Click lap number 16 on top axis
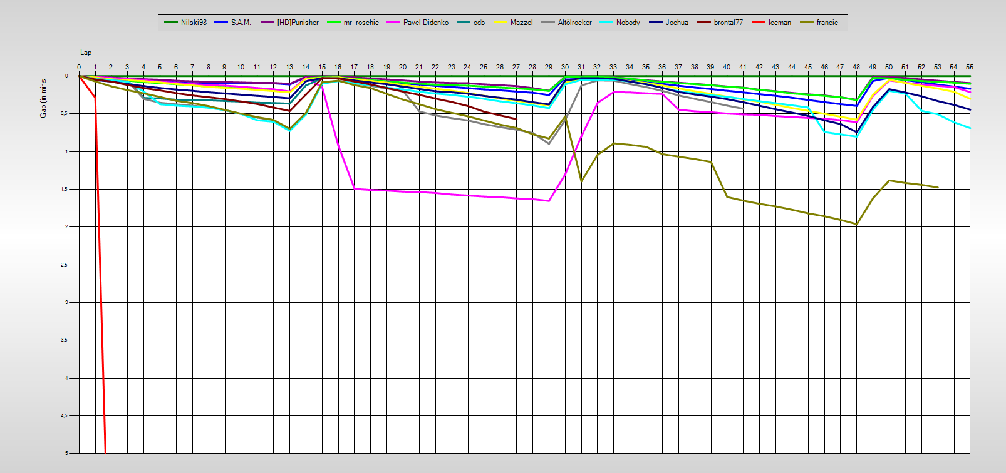The height and width of the screenshot is (473, 1006). (x=338, y=67)
